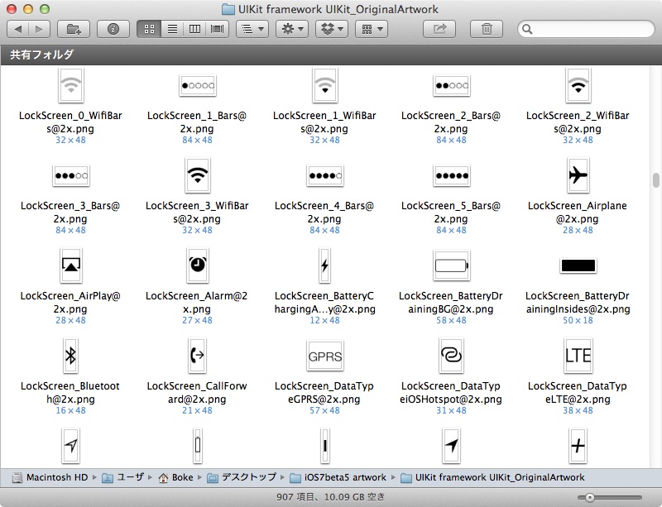
Task: Select the LockScreen_5_Bars@2x.png icon
Action: click(451, 175)
